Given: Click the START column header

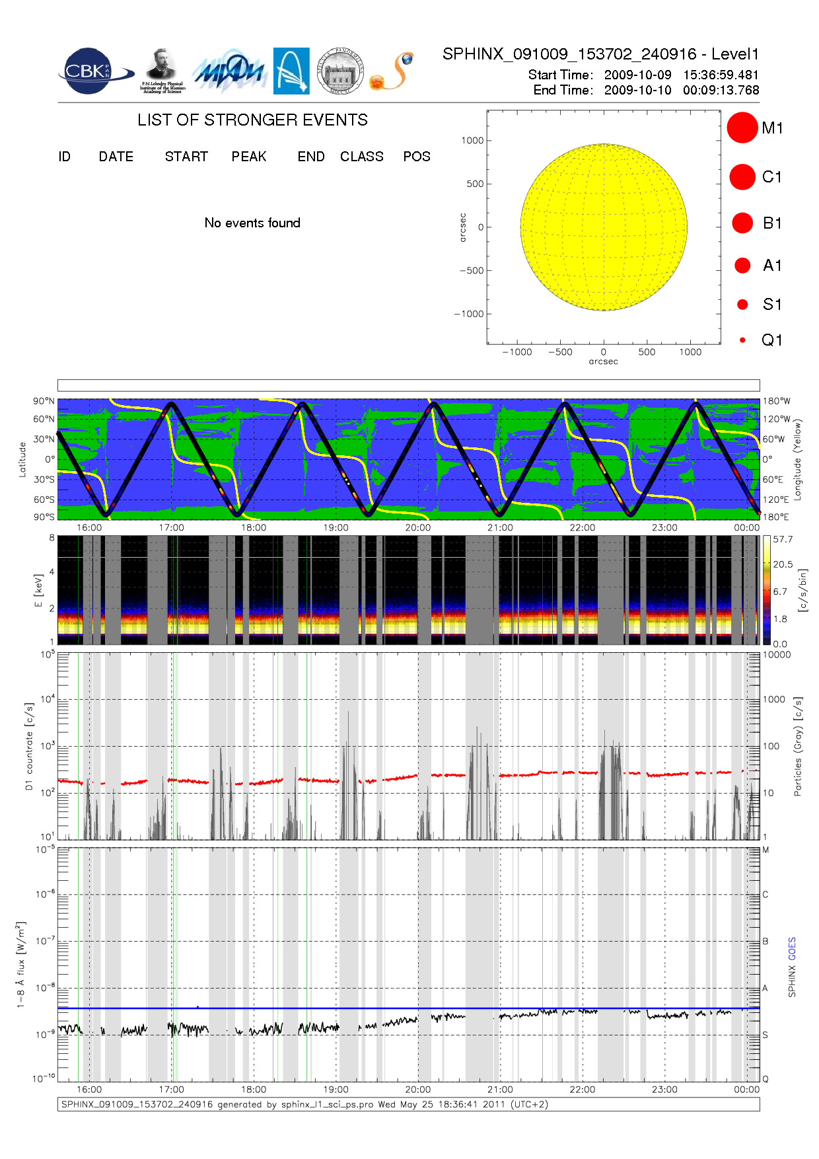Looking at the screenshot, I should 186,157.
